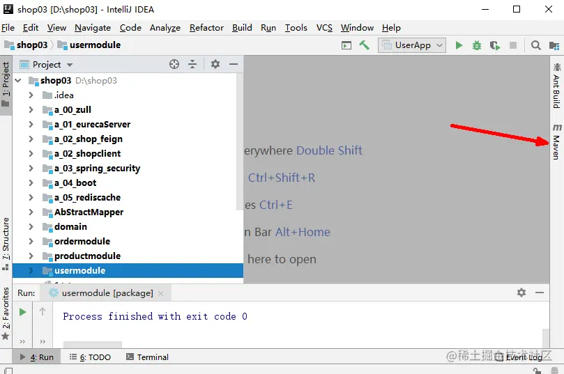The height and width of the screenshot is (374, 564).
Task: Open the 7: Structure side tab
Action: 6,244
